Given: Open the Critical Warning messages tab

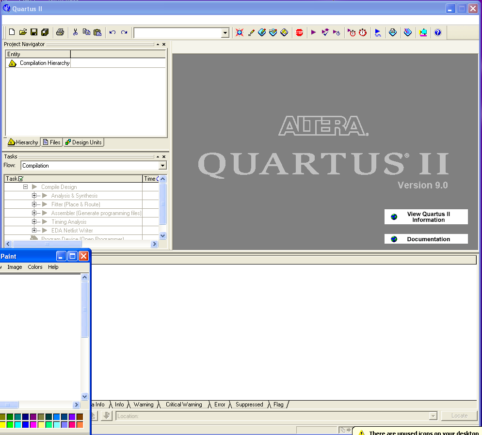Looking at the screenshot, I should 184,404.
